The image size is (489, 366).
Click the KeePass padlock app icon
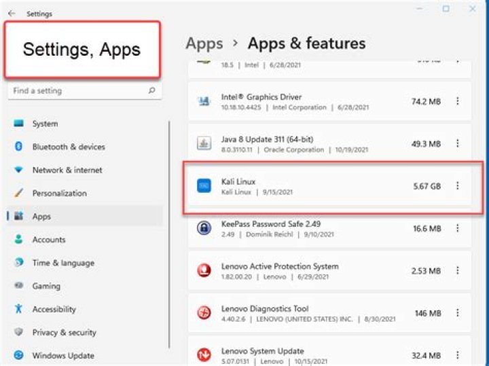[204, 228]
